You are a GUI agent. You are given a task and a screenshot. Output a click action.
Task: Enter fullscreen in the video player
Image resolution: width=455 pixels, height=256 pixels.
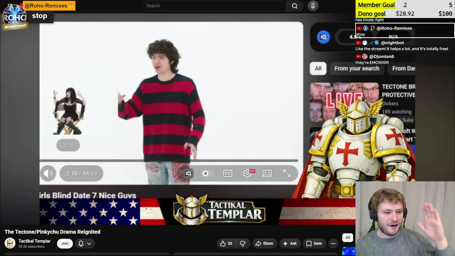pyautogui.click(x=287, y=173)
